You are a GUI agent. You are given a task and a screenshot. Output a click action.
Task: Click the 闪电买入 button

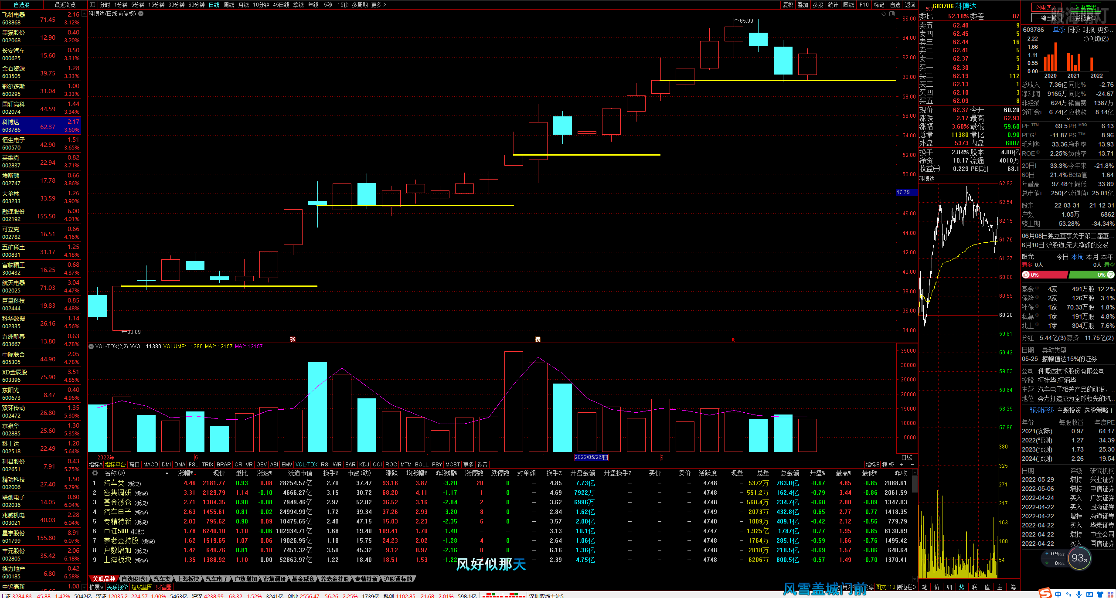pyautogui.click(x=1046, y=7)
